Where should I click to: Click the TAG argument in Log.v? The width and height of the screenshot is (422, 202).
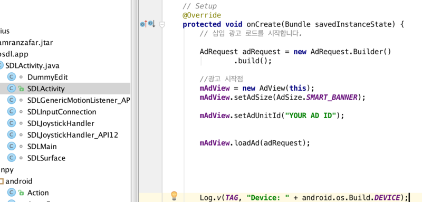[232, 198]
